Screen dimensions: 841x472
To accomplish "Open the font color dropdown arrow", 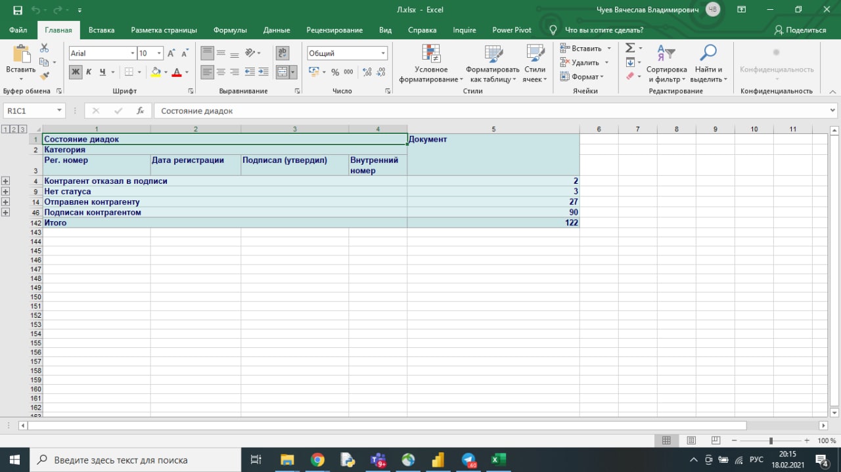I will (x=187, y=72).
